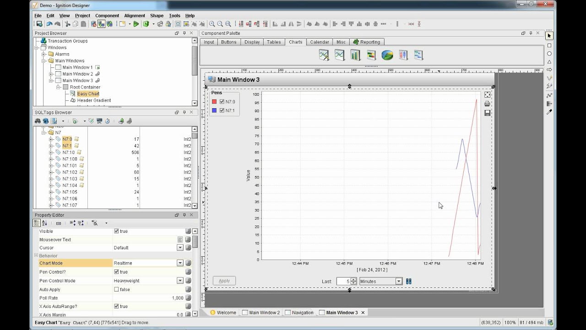Image resolution: width=586 pixels, height=330 pixels.
Task: Click the Last duration number field
Action: [x=343, y=281]
